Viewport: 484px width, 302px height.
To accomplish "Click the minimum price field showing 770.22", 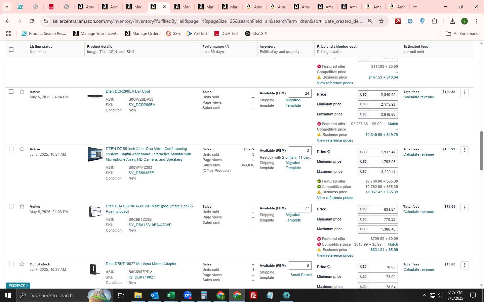I will pyautogui.click(x=383, y=219).
